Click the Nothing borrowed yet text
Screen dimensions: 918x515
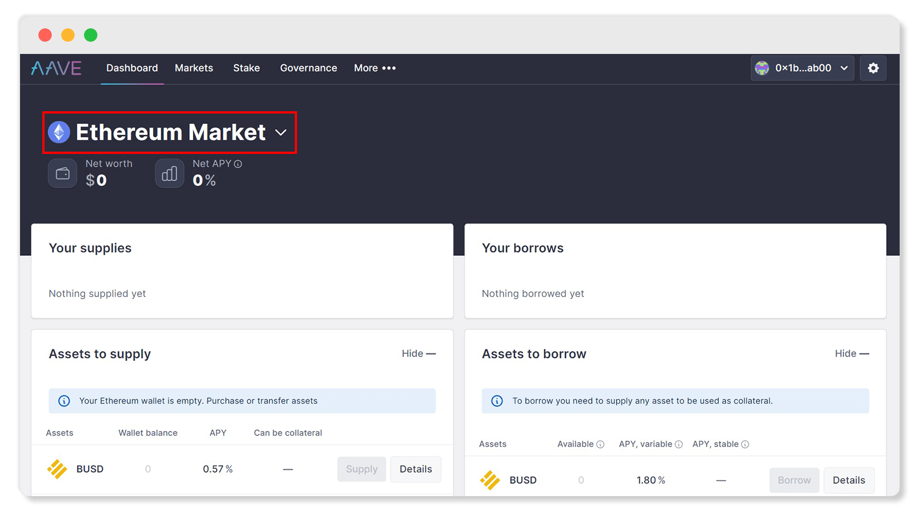click(x=533, y=294)
